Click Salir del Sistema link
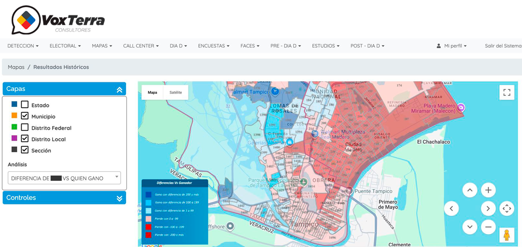The height and width of the screenshot is (247, 522). [503, 46]
